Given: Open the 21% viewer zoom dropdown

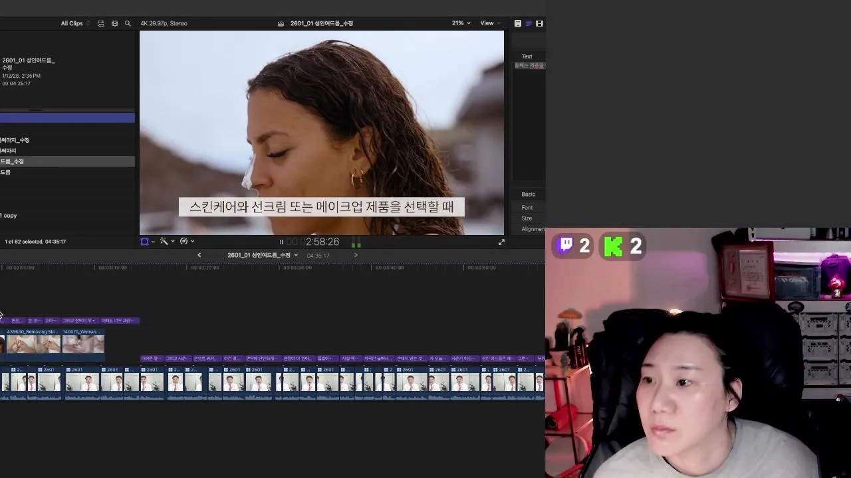Looking at the screenshot, I should (461, 23).
